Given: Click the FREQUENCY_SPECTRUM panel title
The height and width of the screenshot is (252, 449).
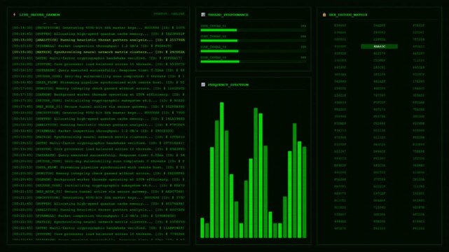Looking at the screenshot, I should point(228,85).
